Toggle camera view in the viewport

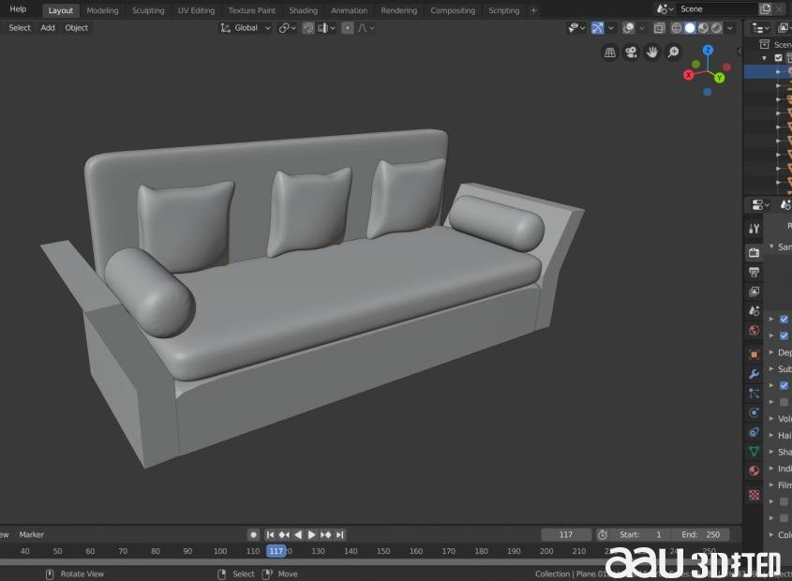[631, 52]
